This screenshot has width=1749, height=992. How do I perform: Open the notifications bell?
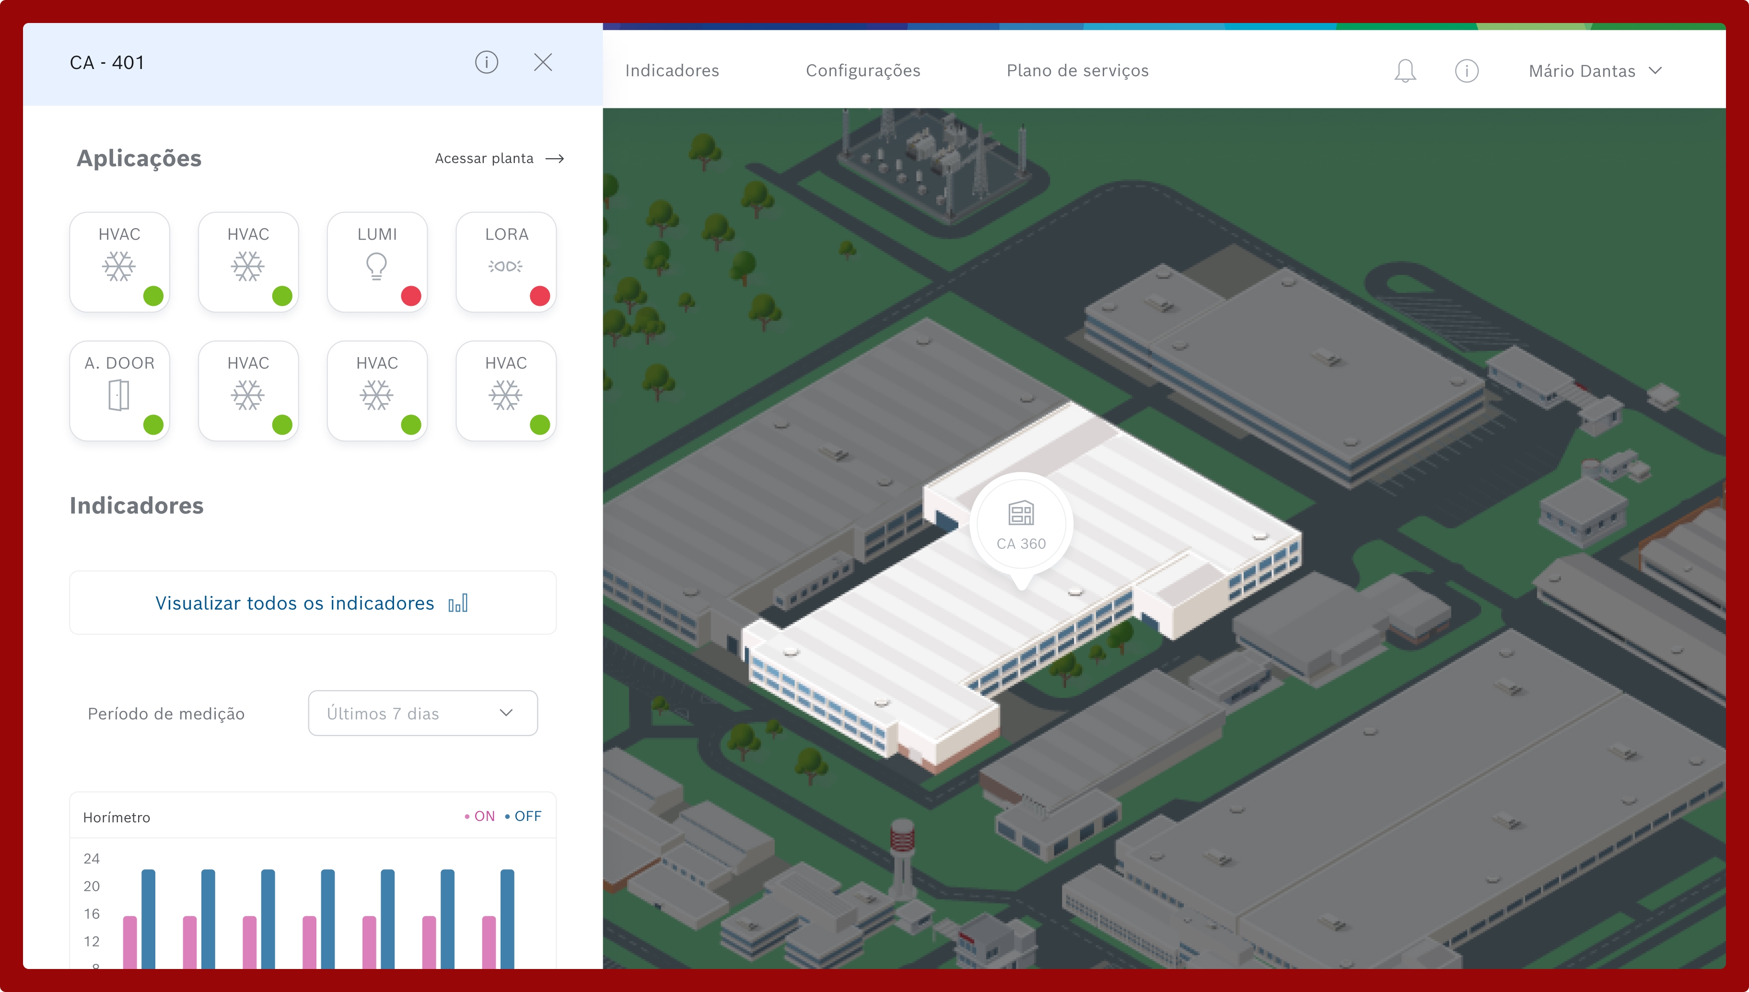click(x=1405, y=71)
